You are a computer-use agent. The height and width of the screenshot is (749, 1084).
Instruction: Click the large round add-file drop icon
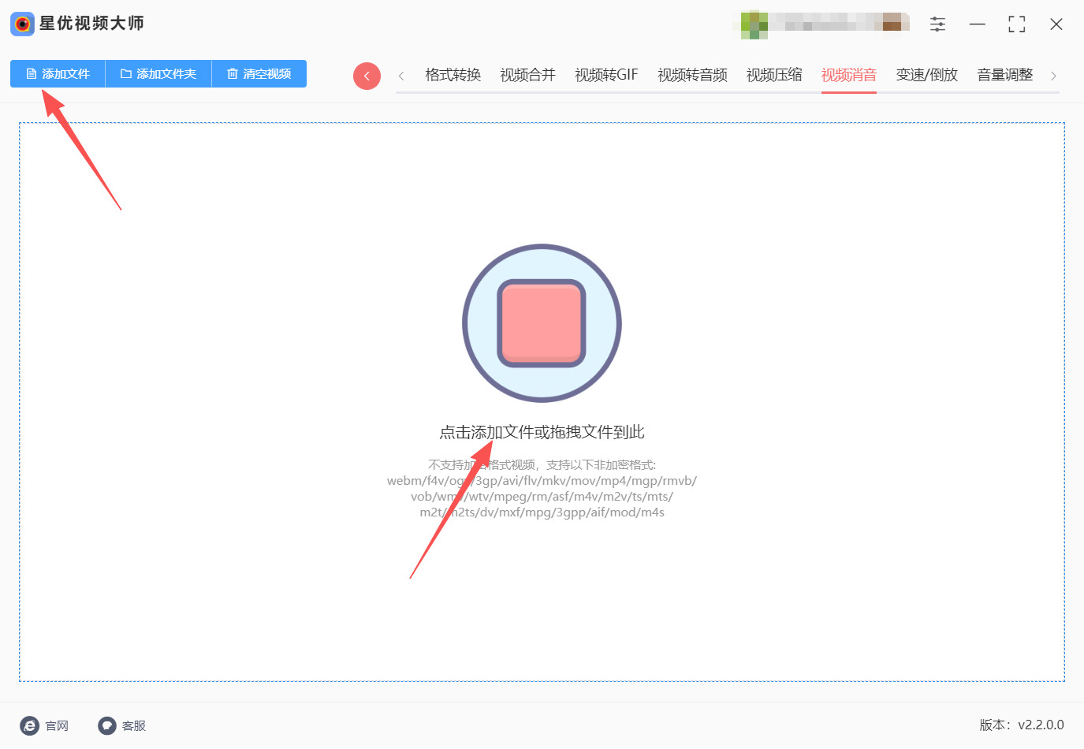point(542,323)
